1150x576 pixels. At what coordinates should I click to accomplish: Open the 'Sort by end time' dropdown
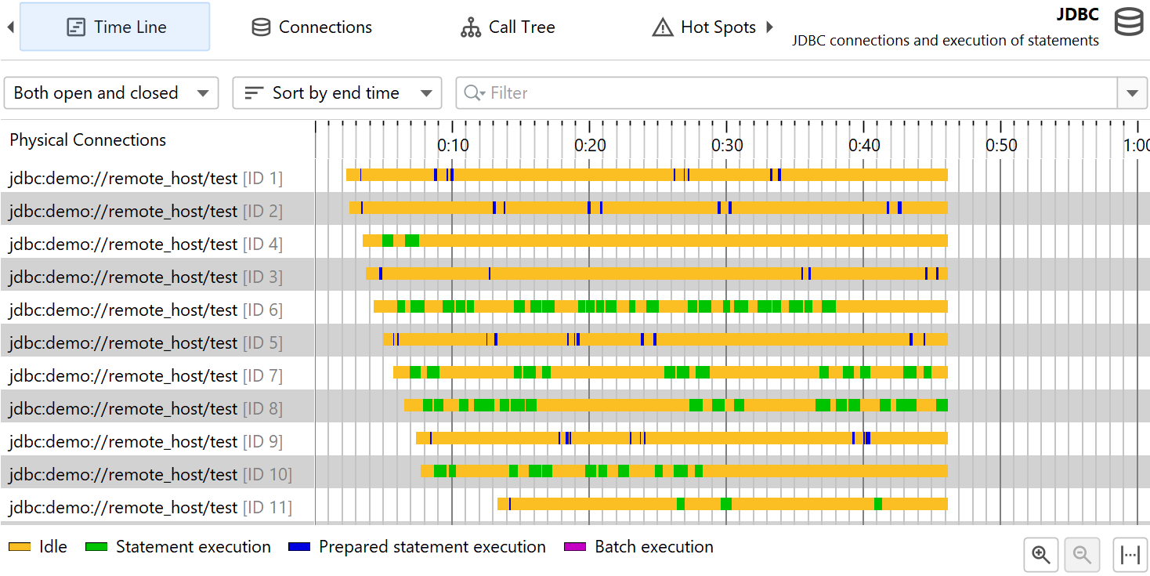pyautogui.click(x=337, y=93)
